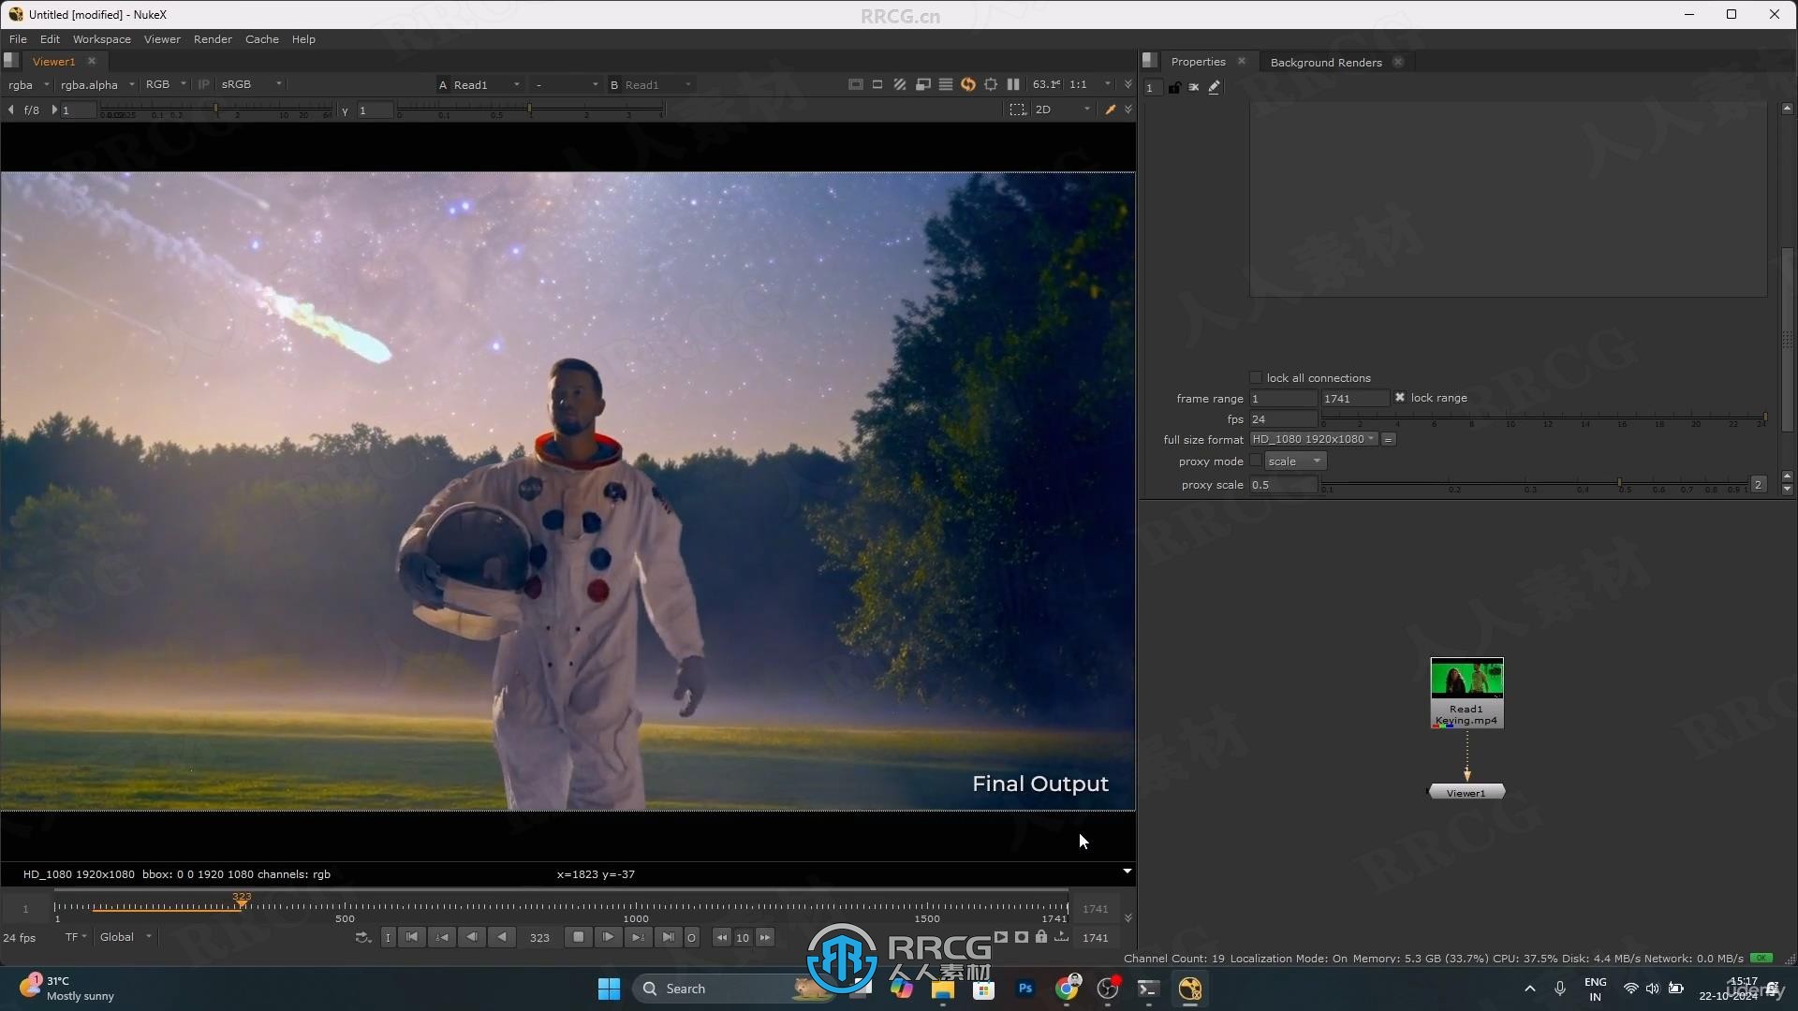The width and height of the screenshot is (1798, 1011).
Task: Toggle the lock all connections checkbox
Action: [1256, 376]
